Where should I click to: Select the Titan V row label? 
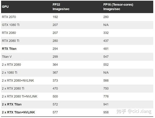tap(7, 57)
